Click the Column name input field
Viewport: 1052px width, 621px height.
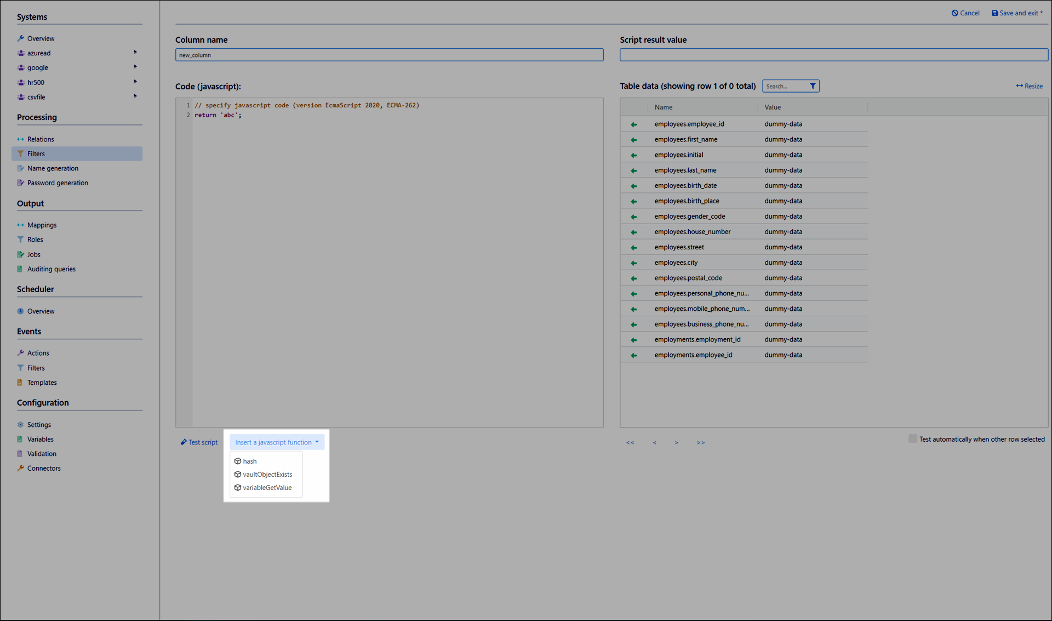pyautogui.click(x=389, y=55)
